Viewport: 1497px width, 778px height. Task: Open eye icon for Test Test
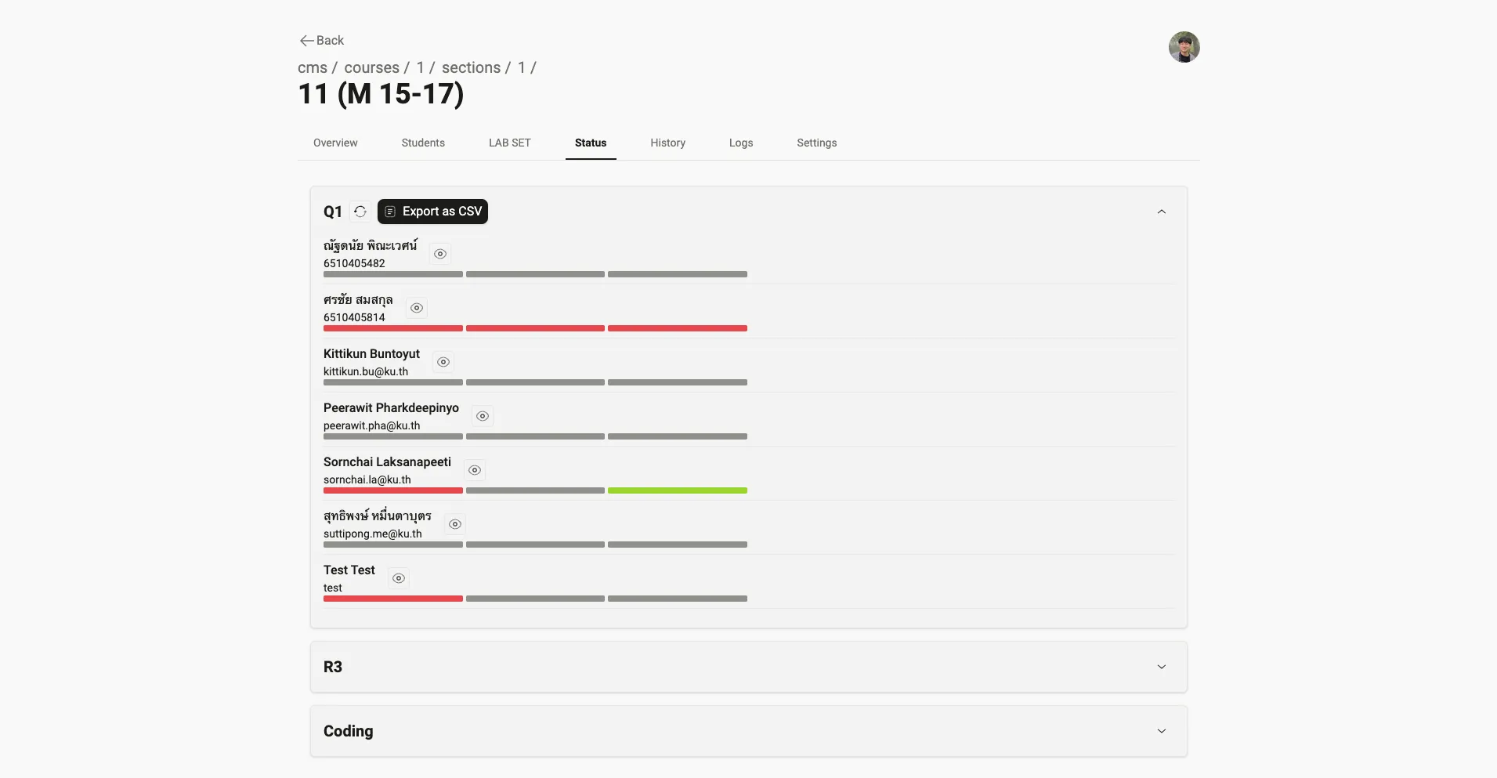(399, 578)
